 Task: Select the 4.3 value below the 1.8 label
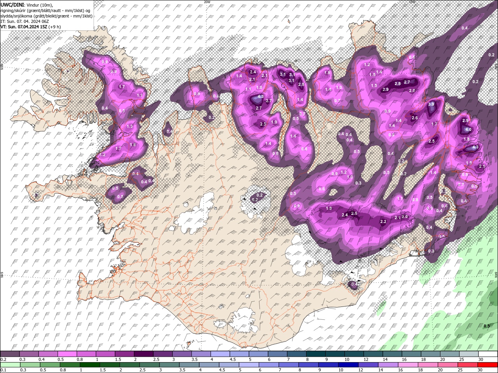click(x=475, y=148)
